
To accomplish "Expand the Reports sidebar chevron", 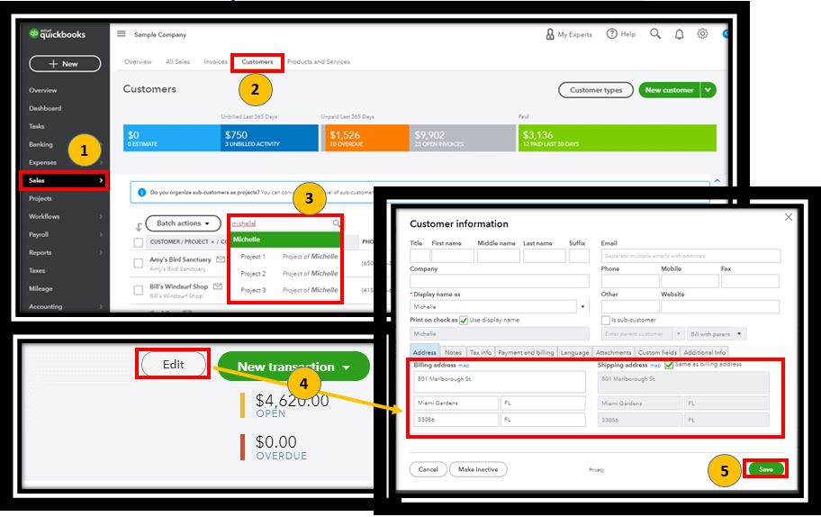I will point(101,252).
